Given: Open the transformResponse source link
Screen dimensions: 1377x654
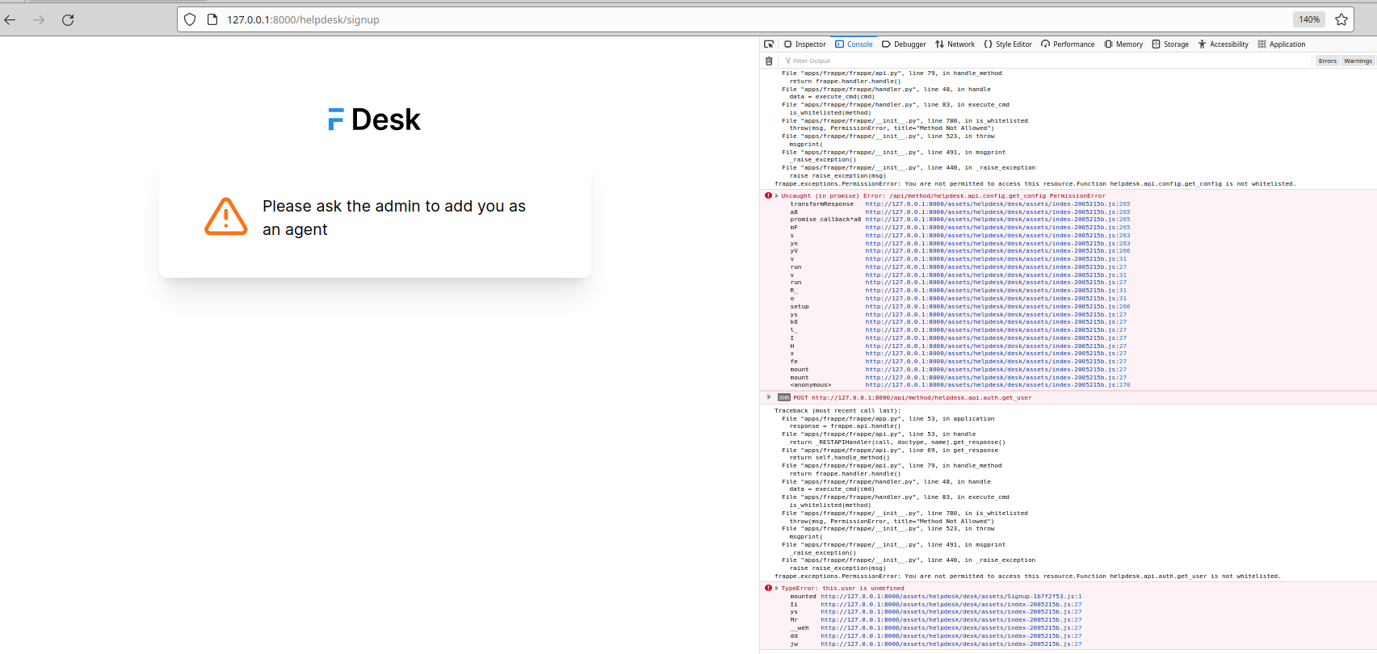Looking at the screenshot, I should (x=997, y=204).
